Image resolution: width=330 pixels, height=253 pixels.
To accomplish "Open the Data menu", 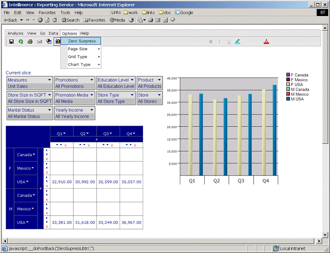I will (53, 33).
